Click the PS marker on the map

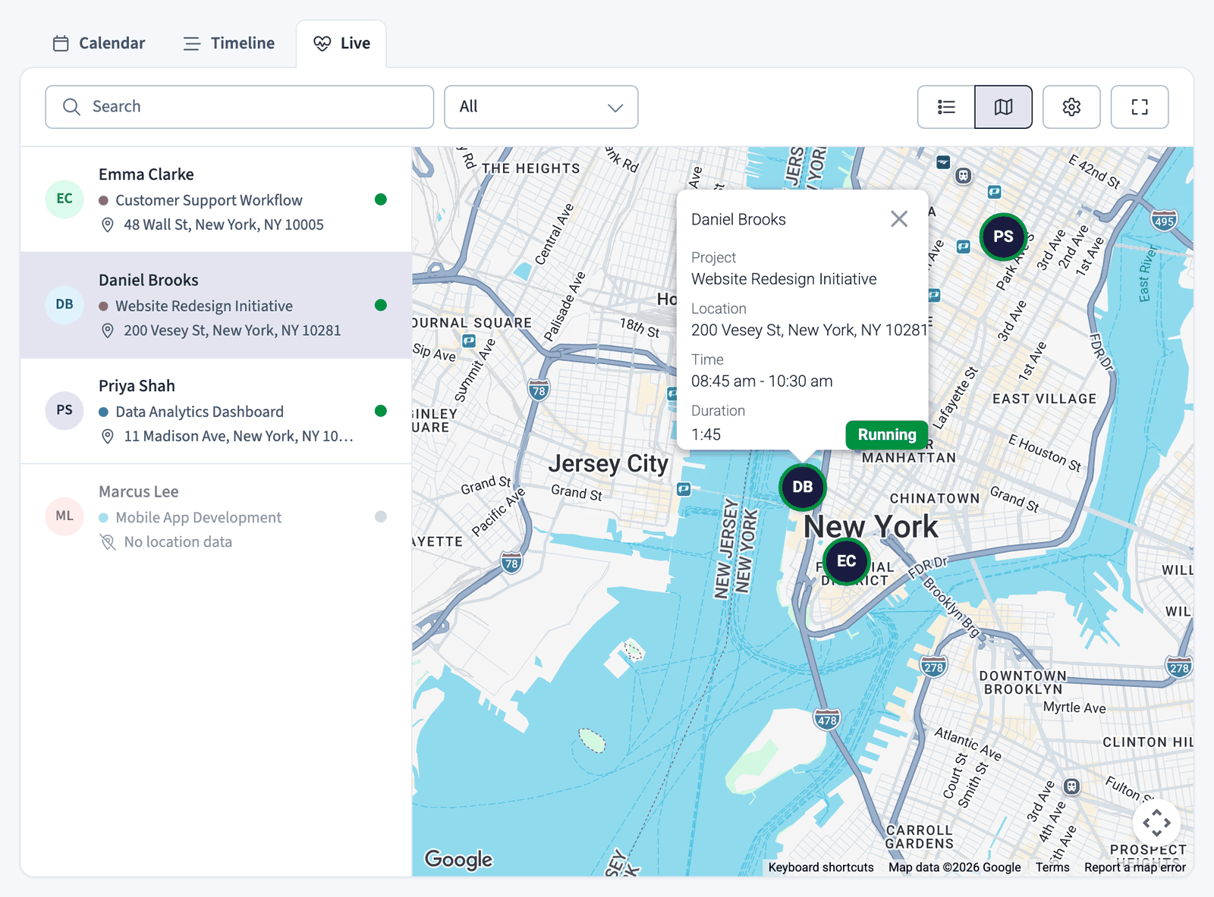click(1003, 237)
